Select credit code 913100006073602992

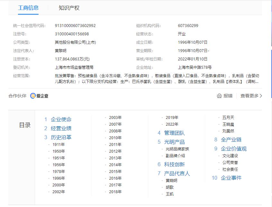[75, 26]
